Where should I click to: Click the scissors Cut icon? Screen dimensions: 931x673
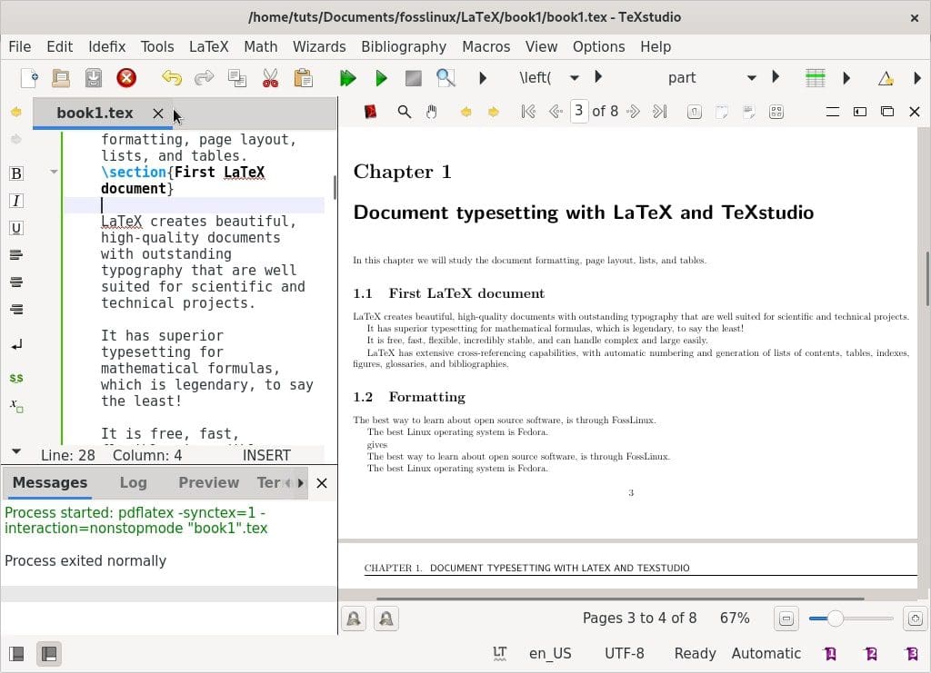[x=270, y=78]
